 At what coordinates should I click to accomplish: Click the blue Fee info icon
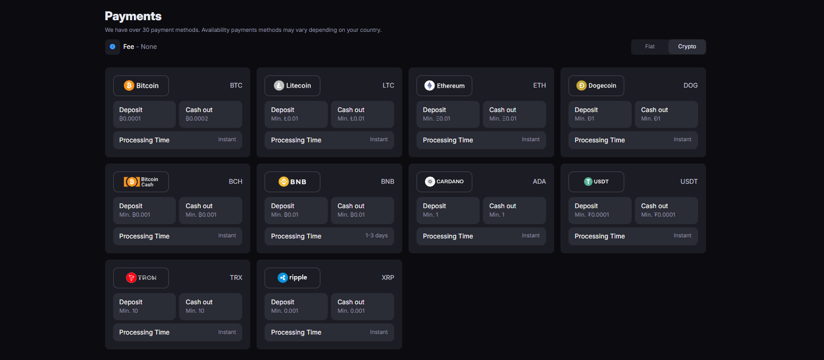(113, 47)
